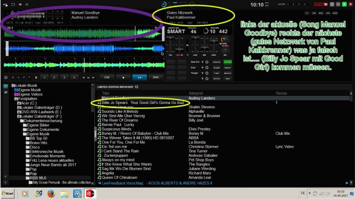Click the VirtualDJ taskbar icon
The height and width of the screenshot is (199, 355).
click(x=90, y=194)
